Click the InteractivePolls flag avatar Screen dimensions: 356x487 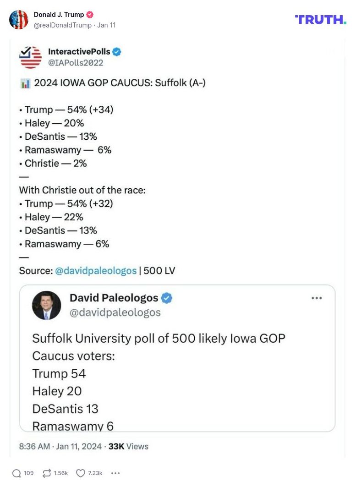pos(30,57)
